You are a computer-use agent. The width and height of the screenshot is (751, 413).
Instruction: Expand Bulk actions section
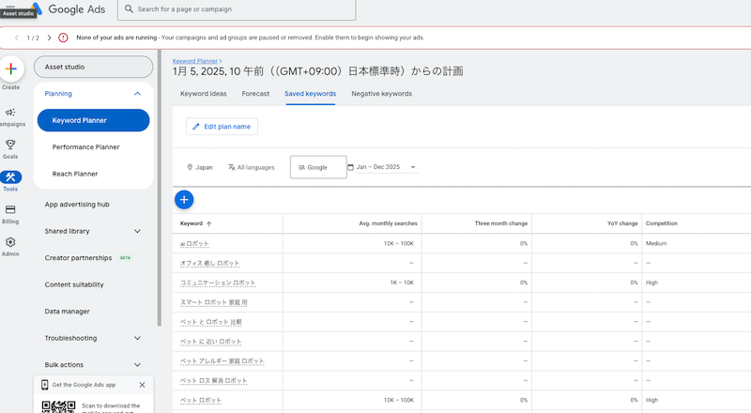click(137, 364)
